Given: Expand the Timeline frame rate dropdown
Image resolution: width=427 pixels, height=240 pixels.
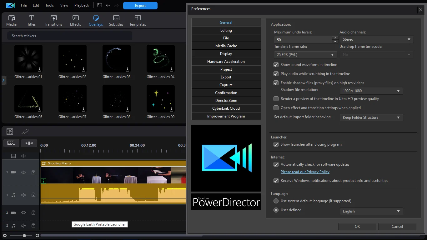Looking at the screenshot, I should point(305,55).
